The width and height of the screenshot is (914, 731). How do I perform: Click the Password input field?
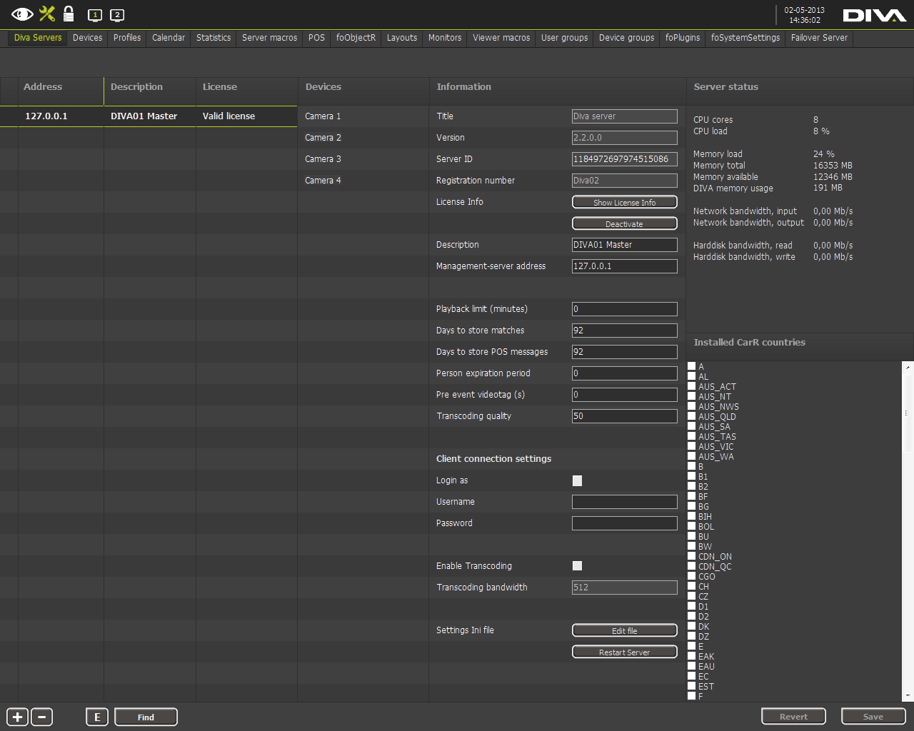tap(625, 523)
